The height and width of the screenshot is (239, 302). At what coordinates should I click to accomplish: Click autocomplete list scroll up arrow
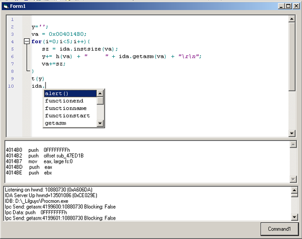point(100,93)
